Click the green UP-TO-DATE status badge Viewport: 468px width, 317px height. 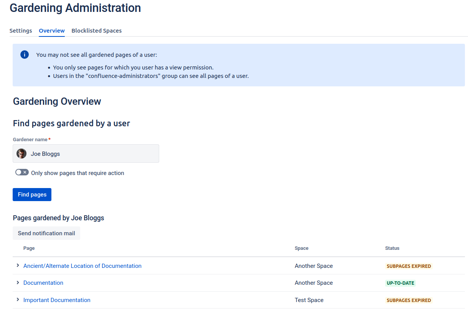[x=400, y=283]
